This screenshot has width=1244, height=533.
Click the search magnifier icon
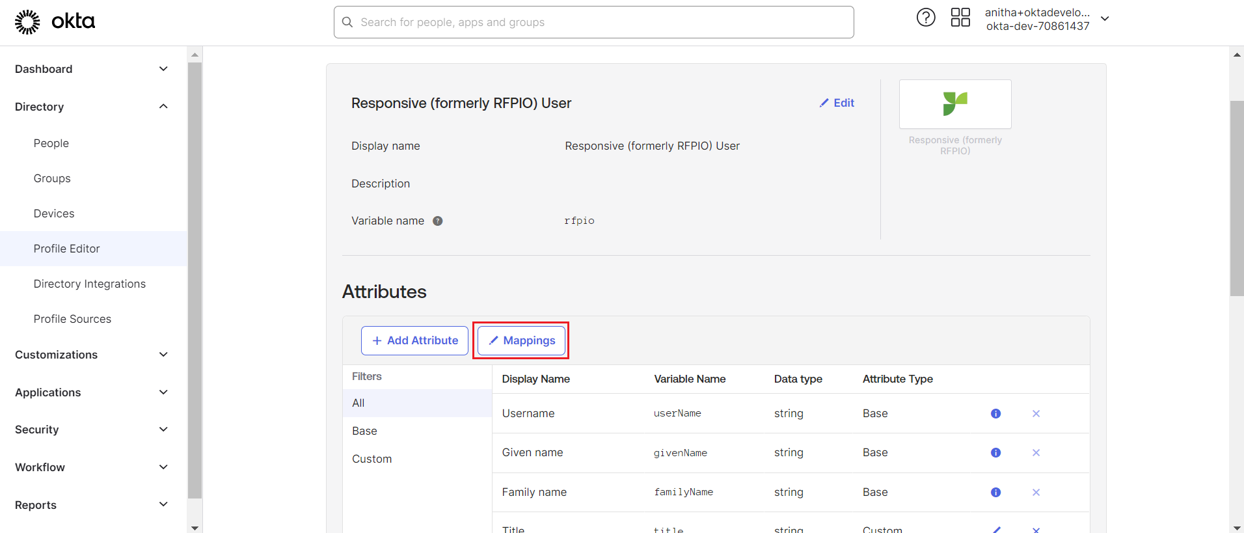347,22
